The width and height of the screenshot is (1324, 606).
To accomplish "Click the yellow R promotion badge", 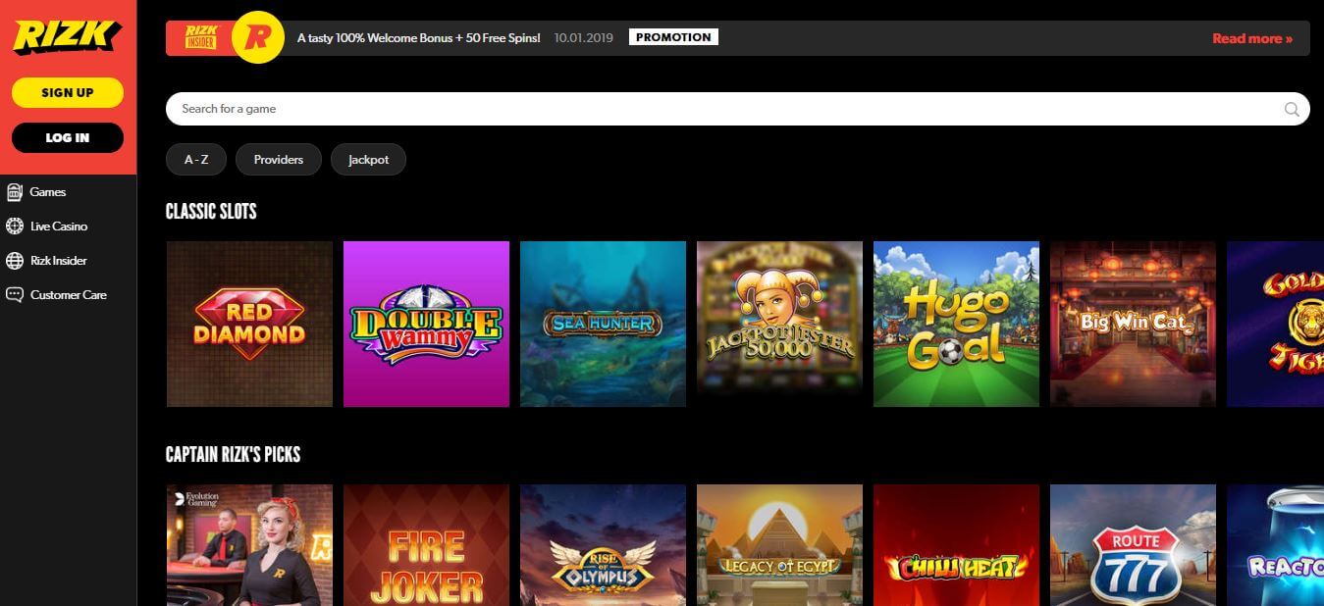I will click(258, 38).
